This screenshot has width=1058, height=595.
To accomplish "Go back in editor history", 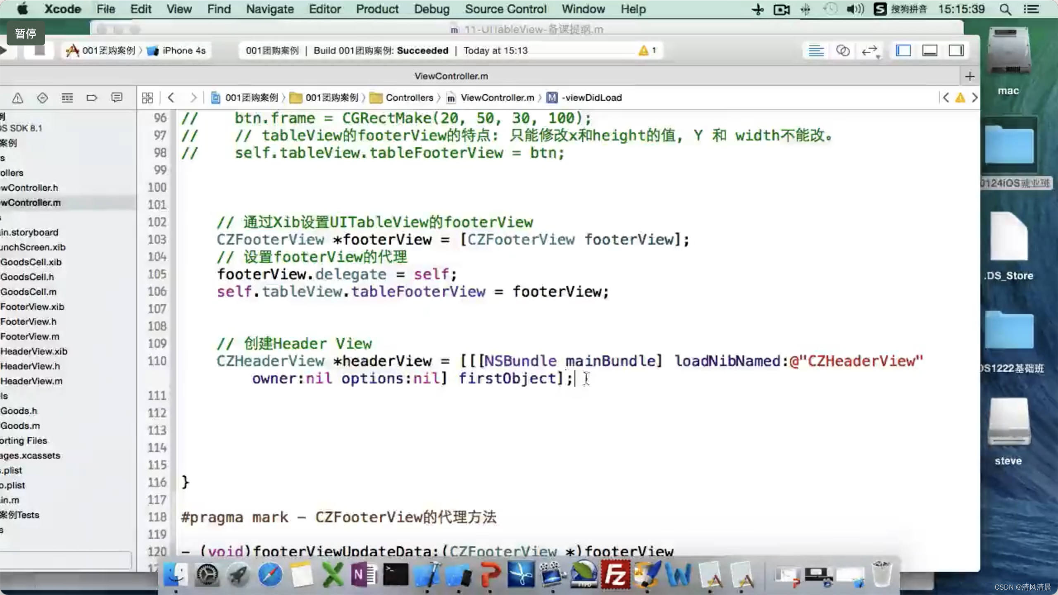I will coord(171,98).
